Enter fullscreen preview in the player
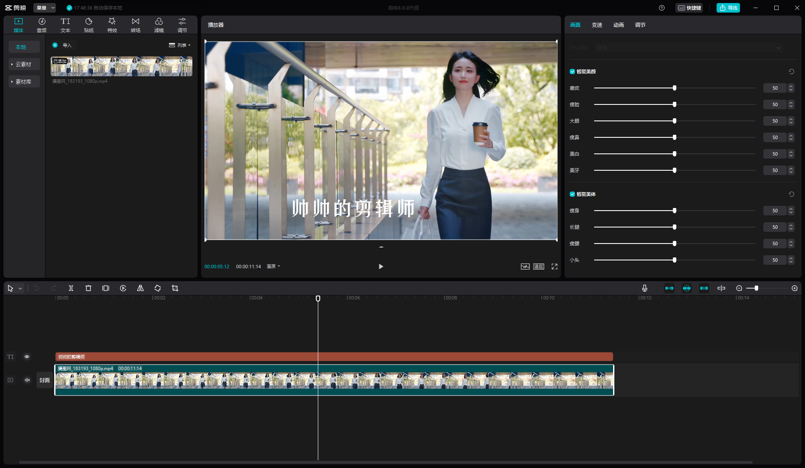This screenshot has height=468, width=805. 555,266
